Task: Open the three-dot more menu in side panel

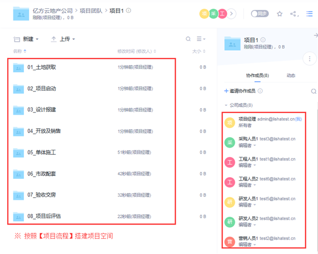Action: tap(309, 58)
